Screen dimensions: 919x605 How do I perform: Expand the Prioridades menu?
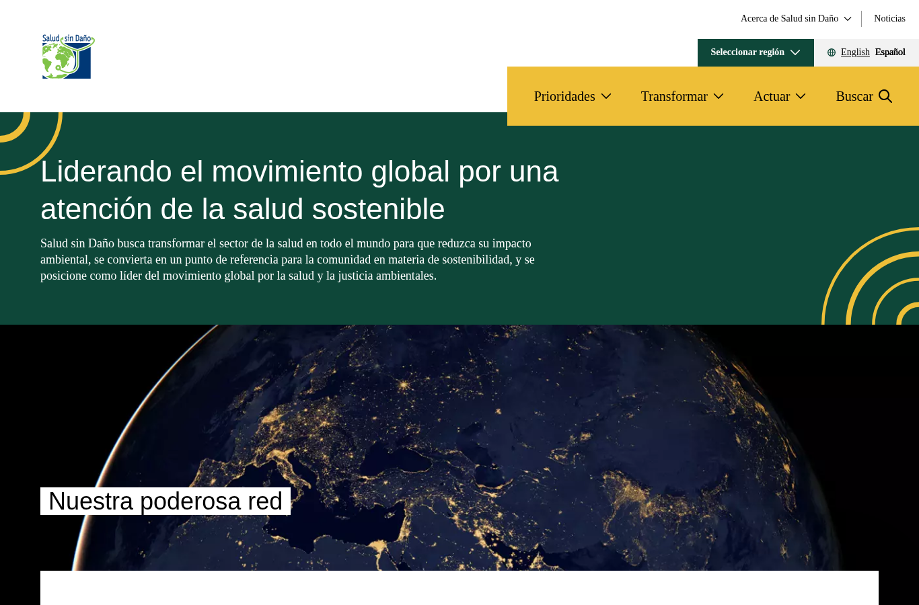tap(573, 96)
